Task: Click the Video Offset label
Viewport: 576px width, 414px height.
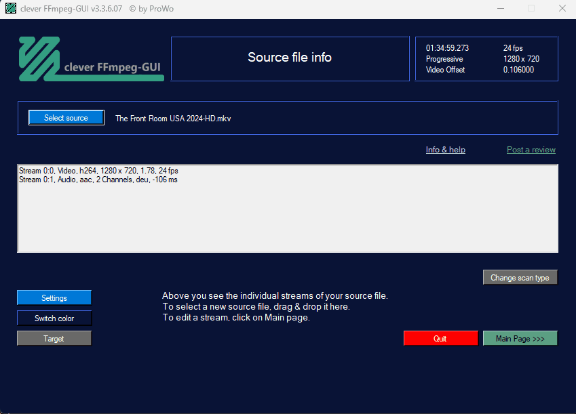Action: (445, 70)
